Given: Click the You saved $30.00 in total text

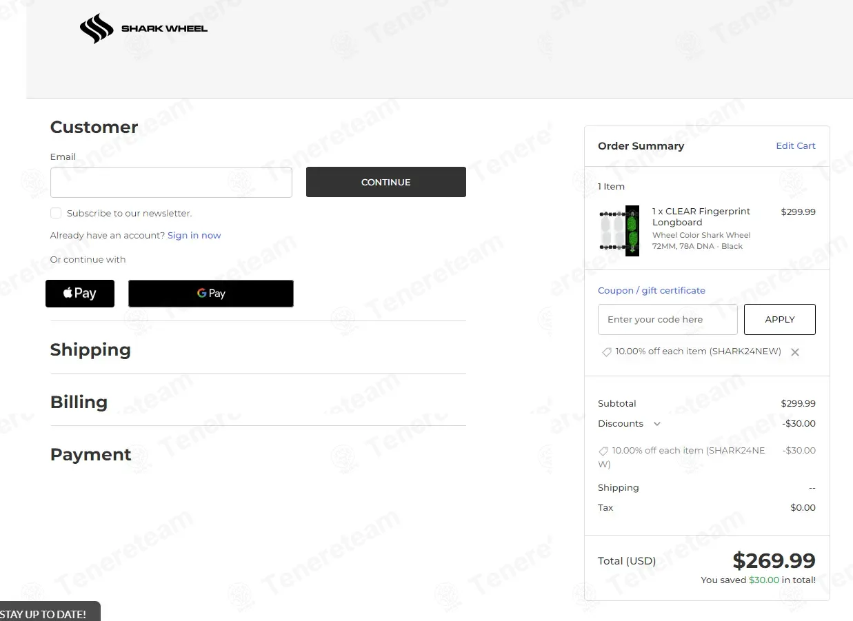Looking at the screenshot, I should pyautogui.click(x=759, y=580).
